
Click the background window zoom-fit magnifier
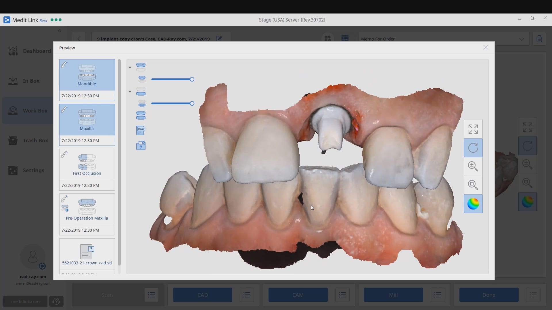point(527,183)
